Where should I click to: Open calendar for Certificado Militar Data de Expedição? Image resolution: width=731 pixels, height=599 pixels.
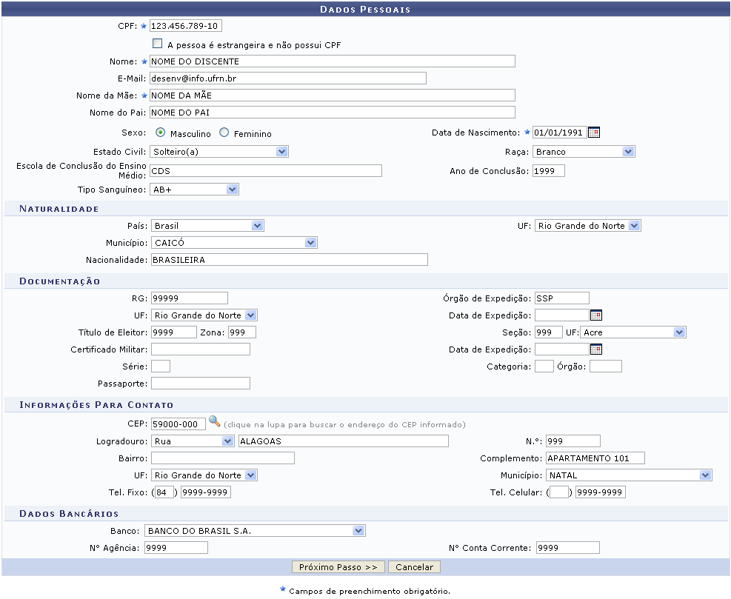[595, 349]
